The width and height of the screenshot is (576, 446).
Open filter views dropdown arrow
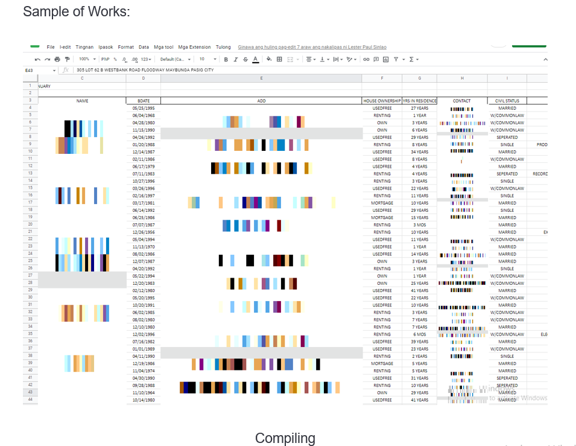click(404, 59)
